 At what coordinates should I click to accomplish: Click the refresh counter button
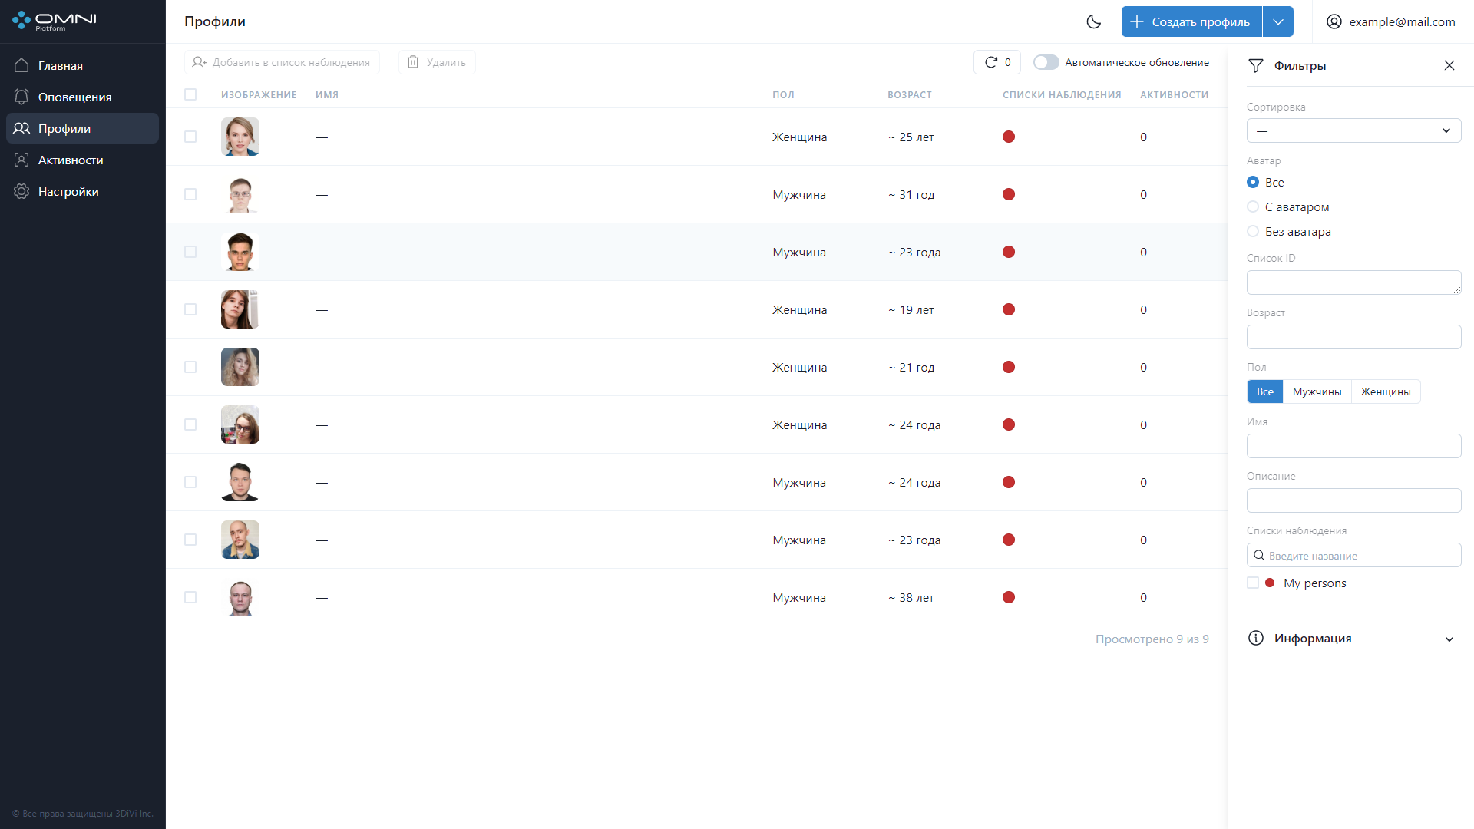(x=997, y=62)
